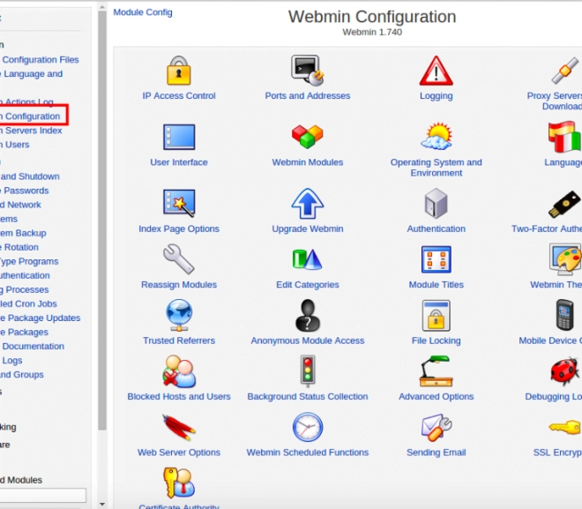The height and width of the screenshot is (509, 582).
Task: Select MIME Type Programs sidebar entry
Action: (29, 261)
